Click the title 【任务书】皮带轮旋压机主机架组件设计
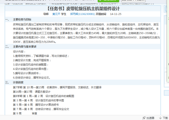 [83, 8]
